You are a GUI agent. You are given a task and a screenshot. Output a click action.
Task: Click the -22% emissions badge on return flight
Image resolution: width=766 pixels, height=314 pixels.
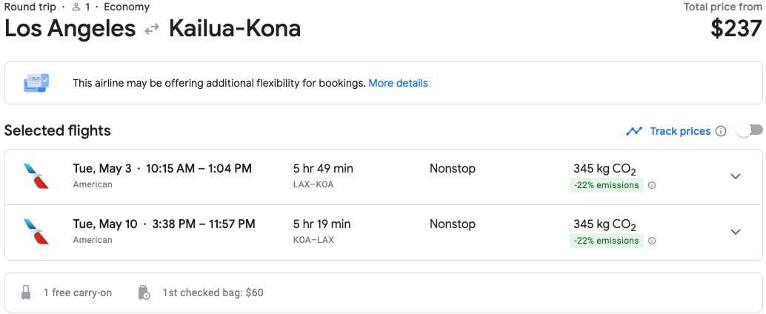point(606,241)
